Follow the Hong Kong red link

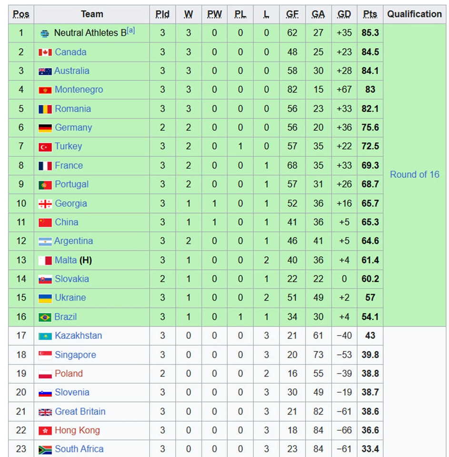(77, 430)
